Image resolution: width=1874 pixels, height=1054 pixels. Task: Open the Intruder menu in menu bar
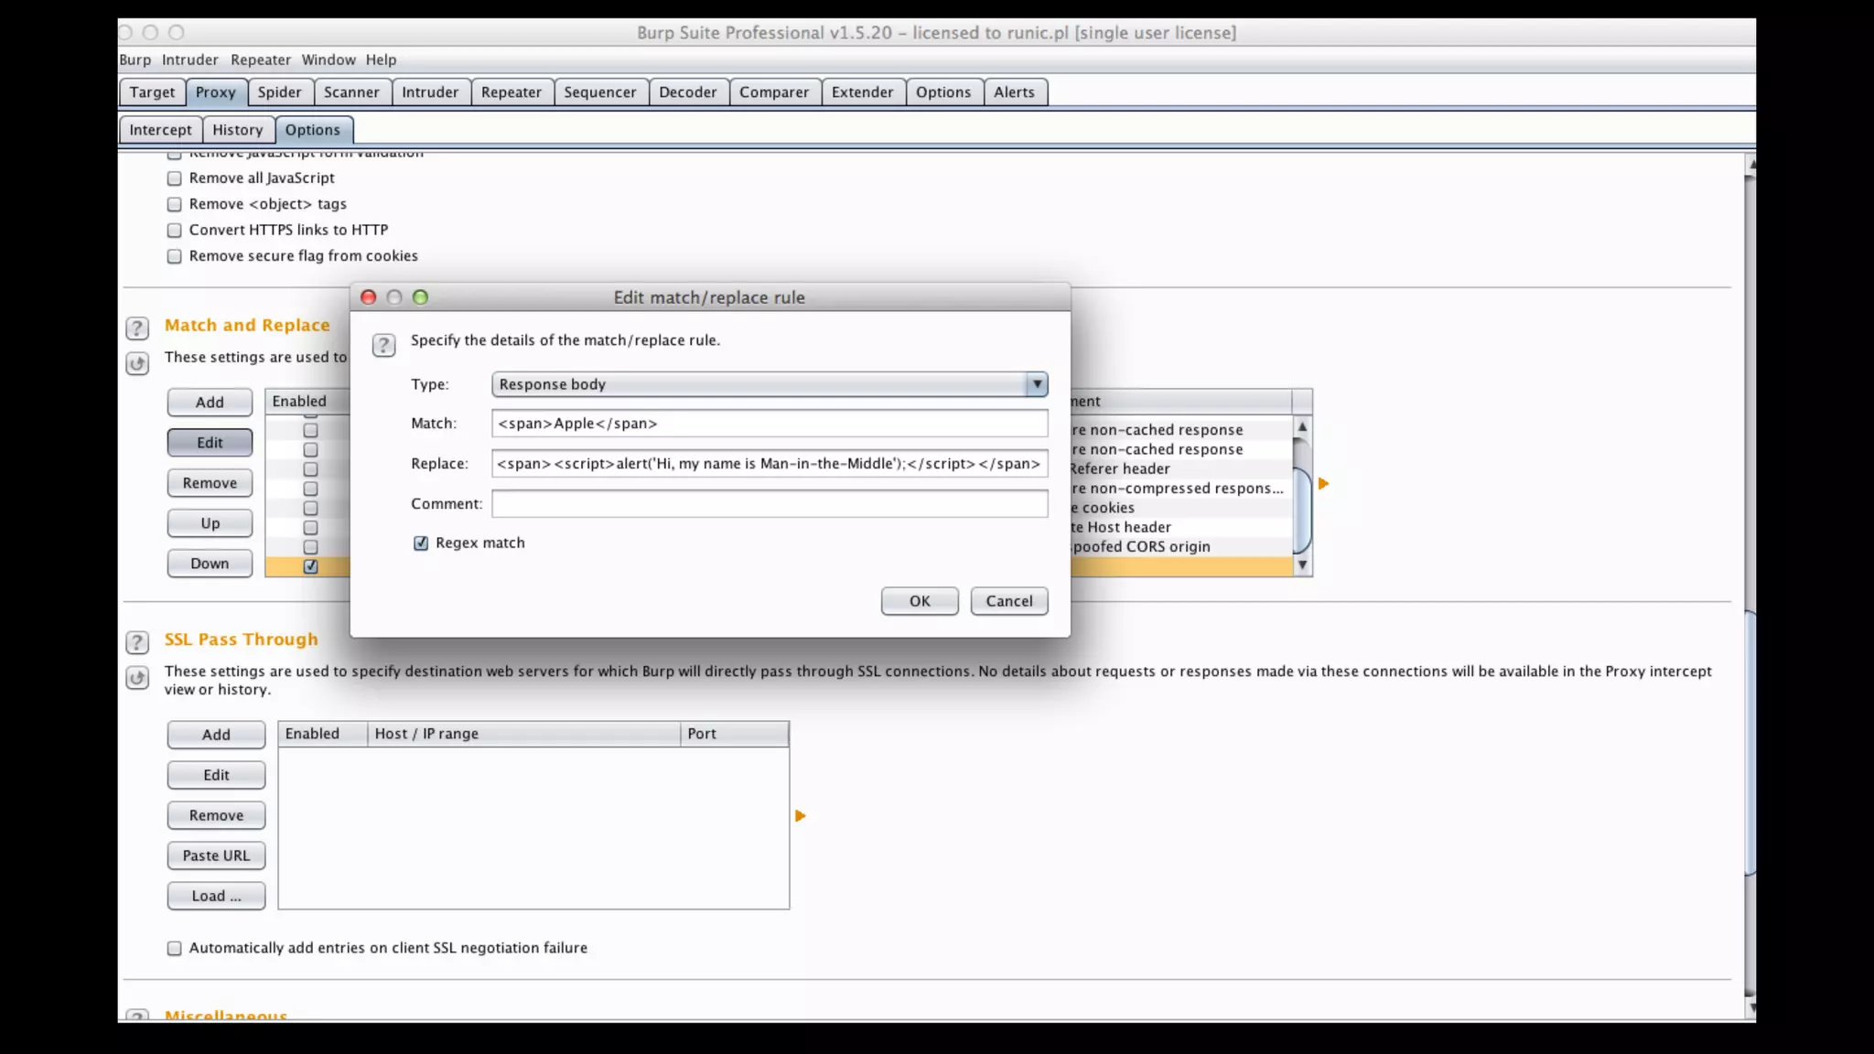(189, 59)
